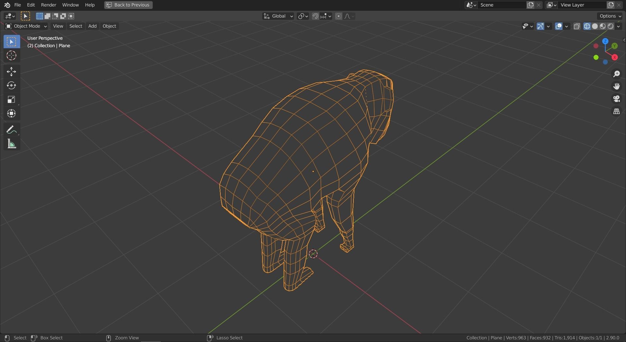Viewport: 626px width, 342px height.
Task: Open the viewport Add menu
Action: point(92,26)
